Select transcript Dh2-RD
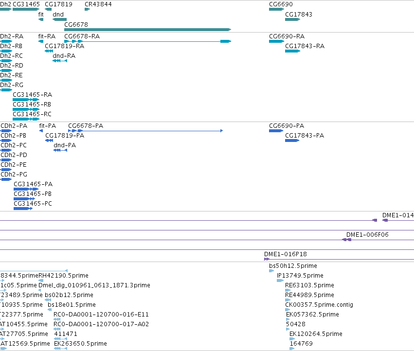 (x=6, y=70)
